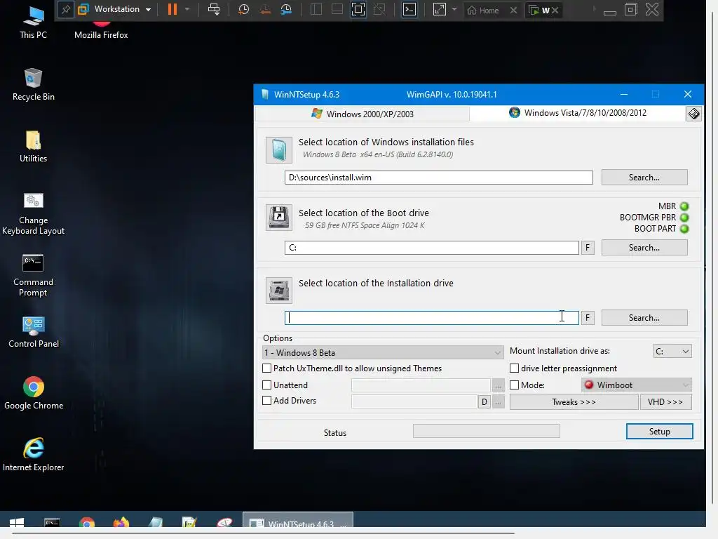718x539 pixels.
Task: Start installation with the Setup button
Action: (659, 432)
